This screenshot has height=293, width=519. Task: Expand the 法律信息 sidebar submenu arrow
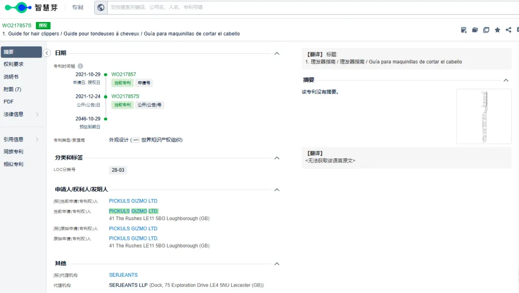(37, 114)
